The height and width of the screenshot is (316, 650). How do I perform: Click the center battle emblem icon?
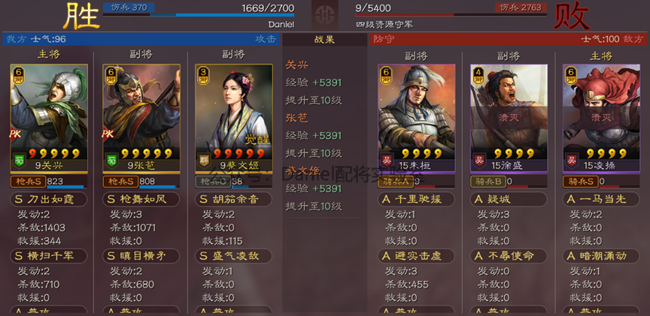point(324,16)
